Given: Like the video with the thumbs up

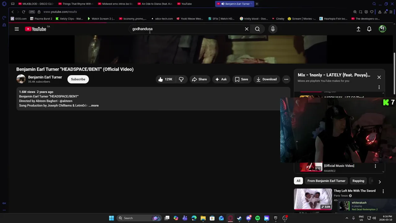Looking at the screenshot, I should click(x=165, y=79).
